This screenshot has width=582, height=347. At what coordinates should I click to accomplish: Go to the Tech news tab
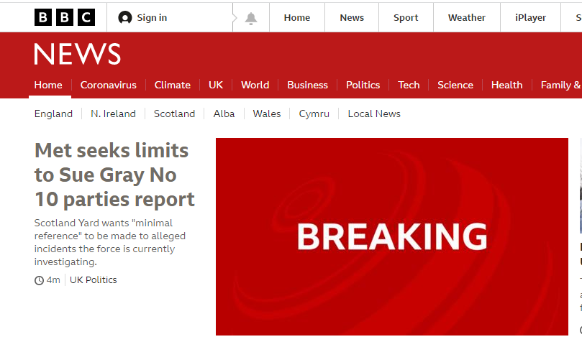pyautogui.click(x=409, y=85)
